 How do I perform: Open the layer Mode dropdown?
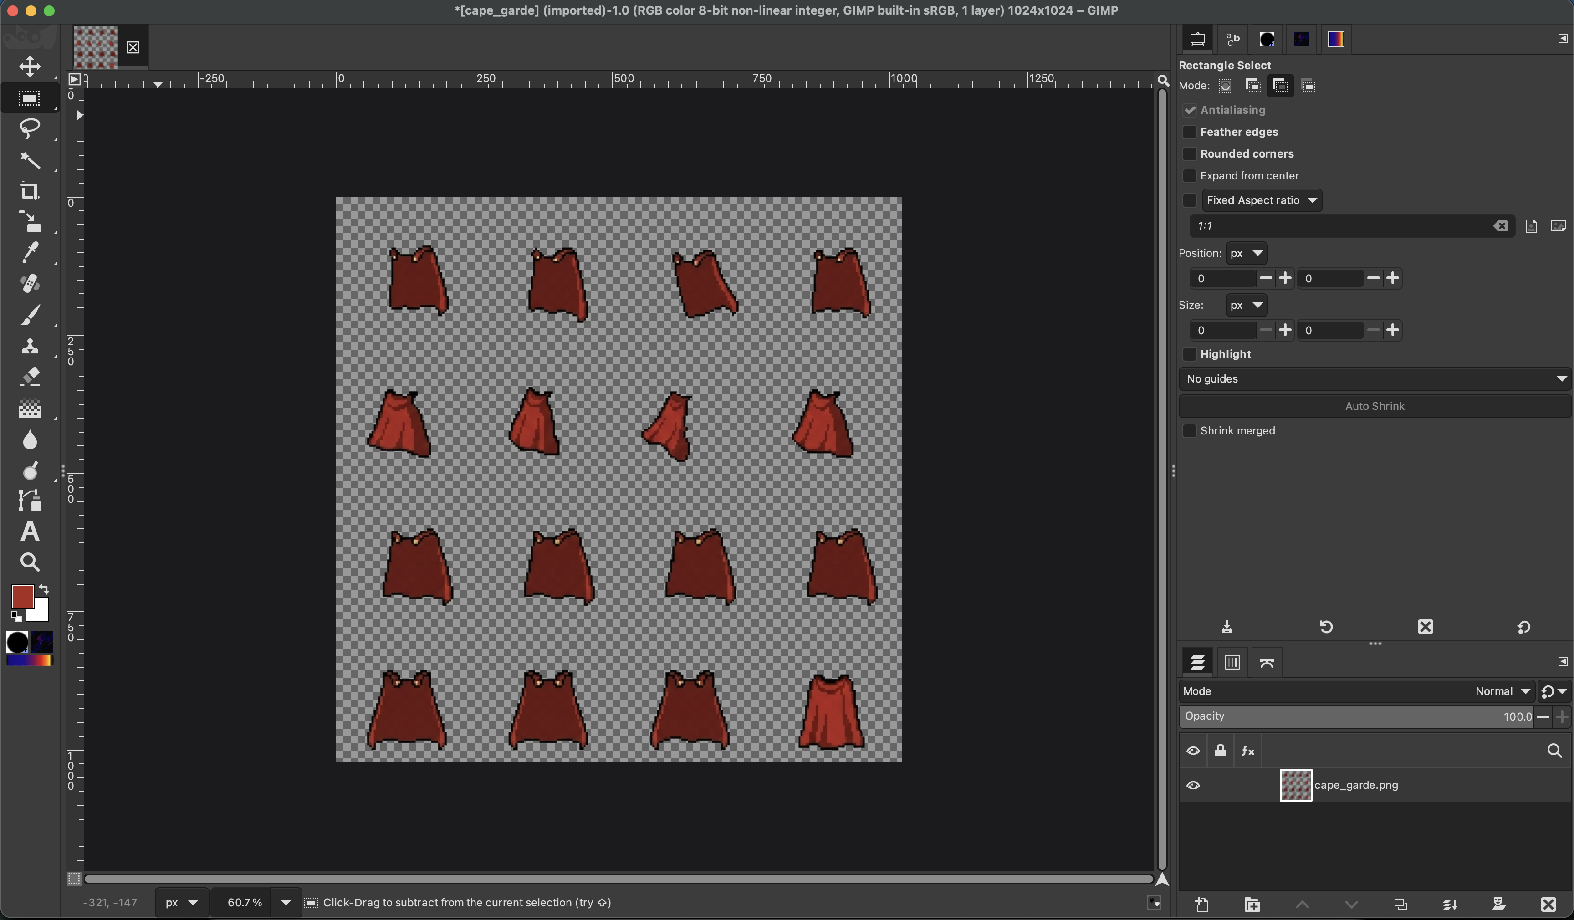1502,691
